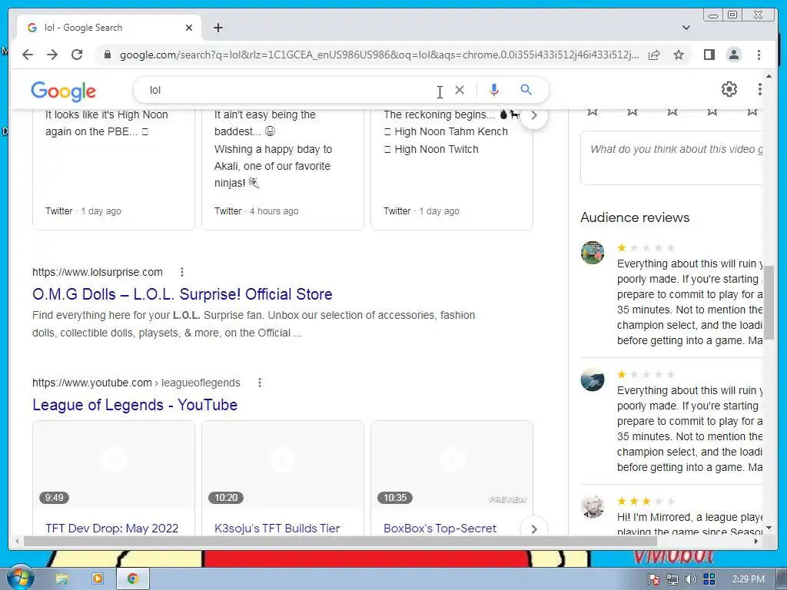
Task: Rate three stars in rating row
Action: click(x=672, y=111)
